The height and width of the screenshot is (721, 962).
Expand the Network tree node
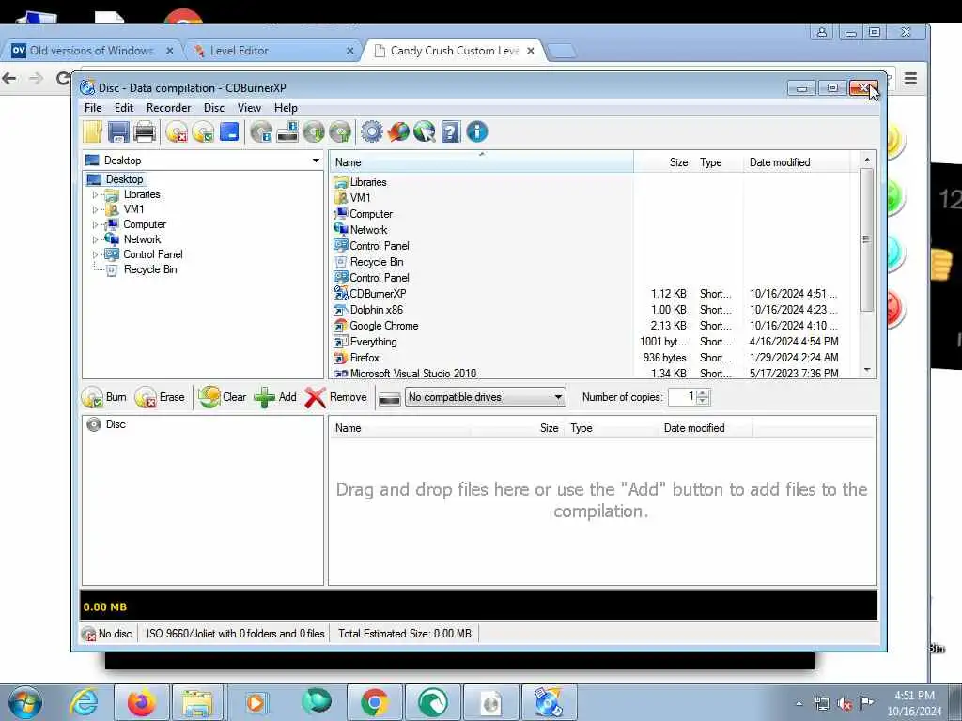click(95, 239)
